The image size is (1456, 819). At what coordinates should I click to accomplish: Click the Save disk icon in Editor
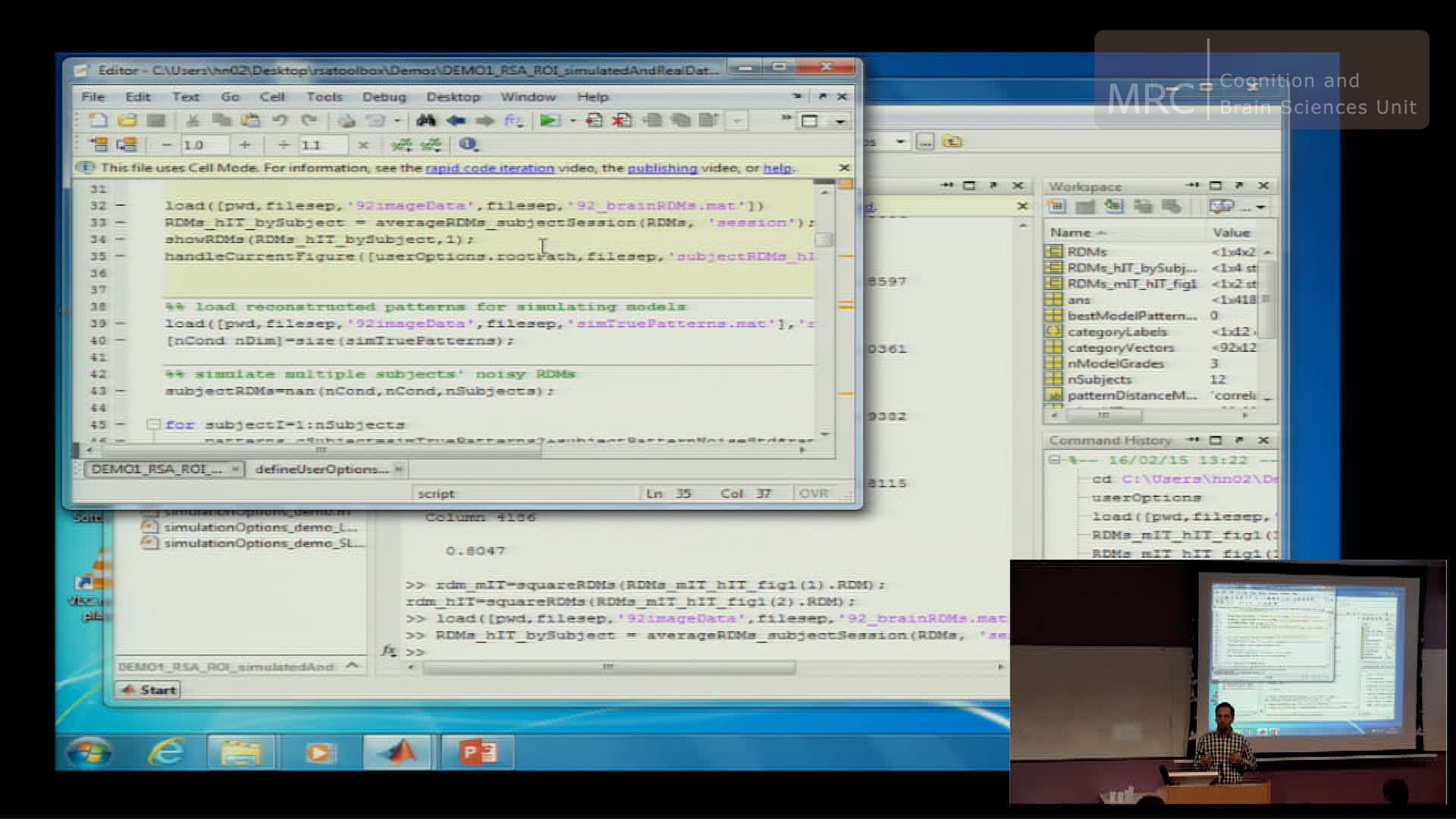pos(156,121)
